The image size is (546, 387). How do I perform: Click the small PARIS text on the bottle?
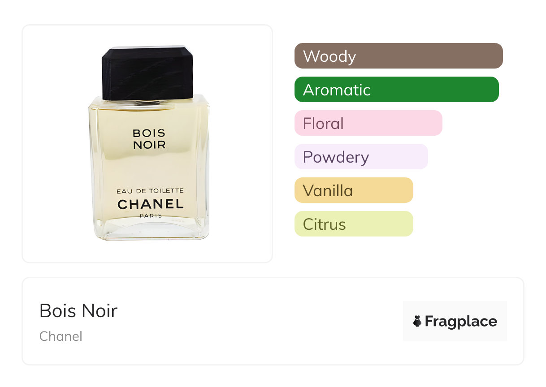(x=151, y=215)
